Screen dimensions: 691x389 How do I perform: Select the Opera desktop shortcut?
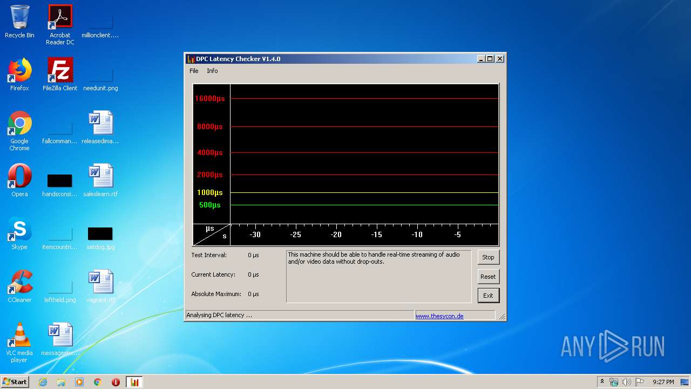pos(19,180)
